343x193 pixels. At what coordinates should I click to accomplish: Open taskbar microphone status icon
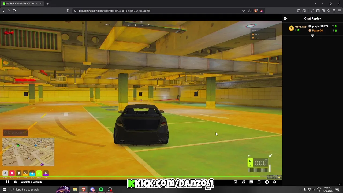point(305,190)
